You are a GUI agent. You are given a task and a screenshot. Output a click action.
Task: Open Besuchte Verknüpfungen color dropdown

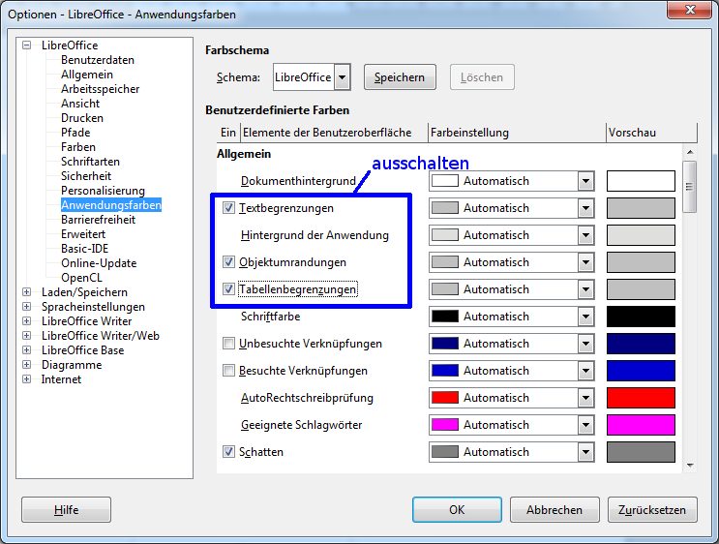585,370
